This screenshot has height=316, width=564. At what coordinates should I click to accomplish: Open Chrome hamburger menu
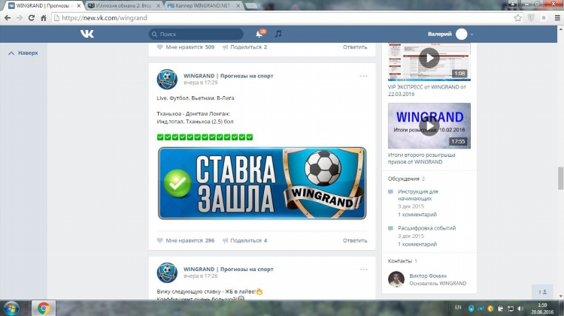[557, 18]
